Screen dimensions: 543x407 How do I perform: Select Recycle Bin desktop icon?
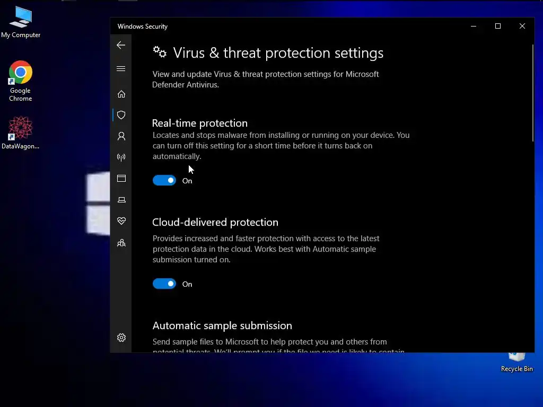point(516,362)
